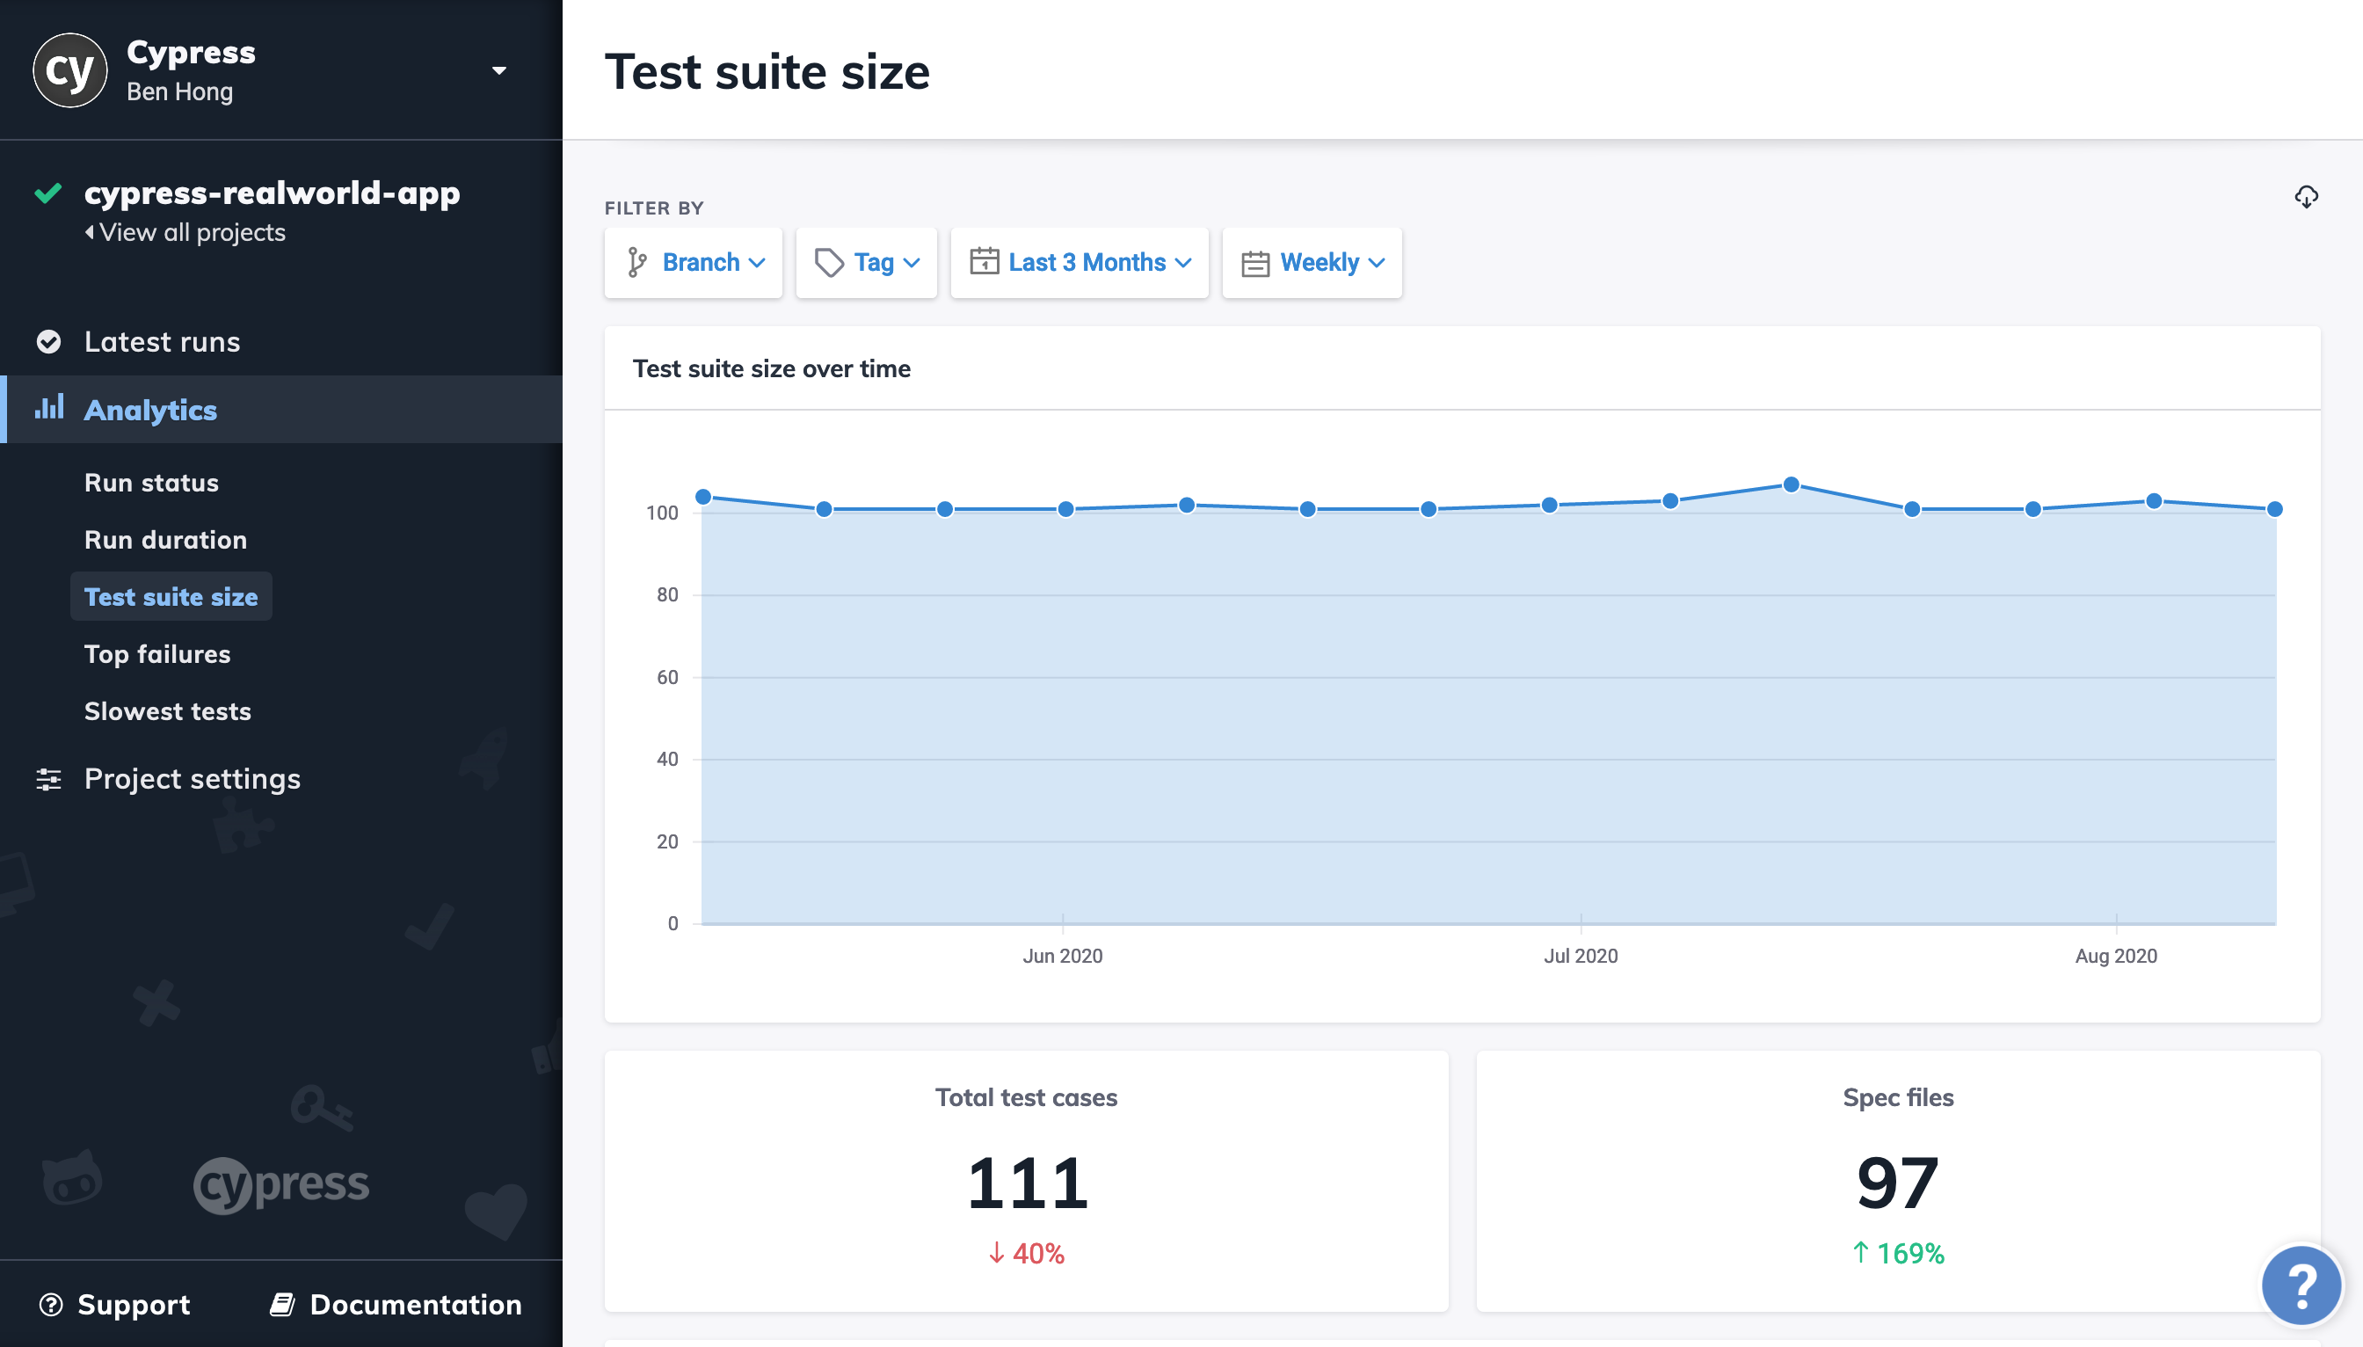Screen dimensions: 2363x1347
Task: Navigate to Top failures analytics section
Action: (x=157, y=652)
